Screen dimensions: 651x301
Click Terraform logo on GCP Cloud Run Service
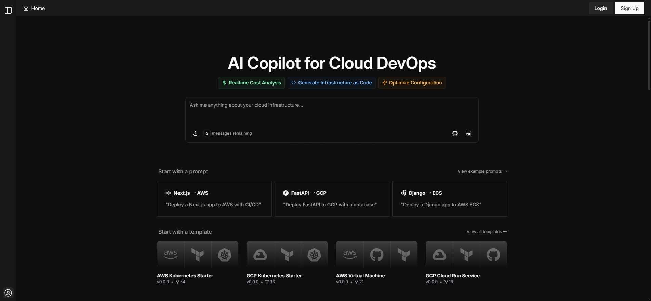tap(466, 255)
